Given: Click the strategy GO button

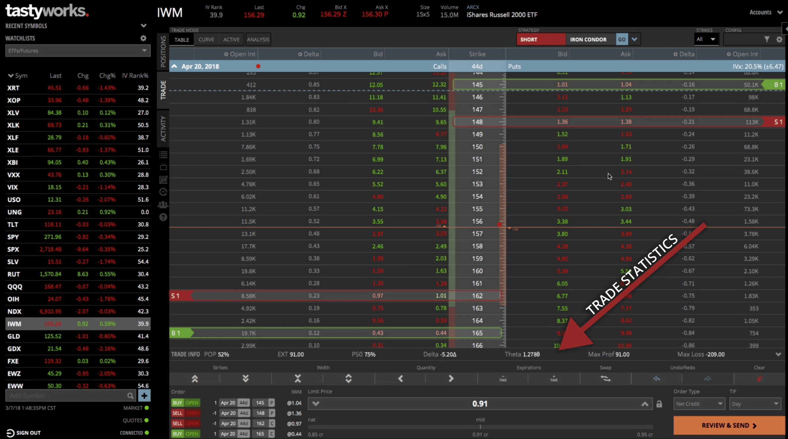Looking at the screenshot, I should [x=622, y=39].
